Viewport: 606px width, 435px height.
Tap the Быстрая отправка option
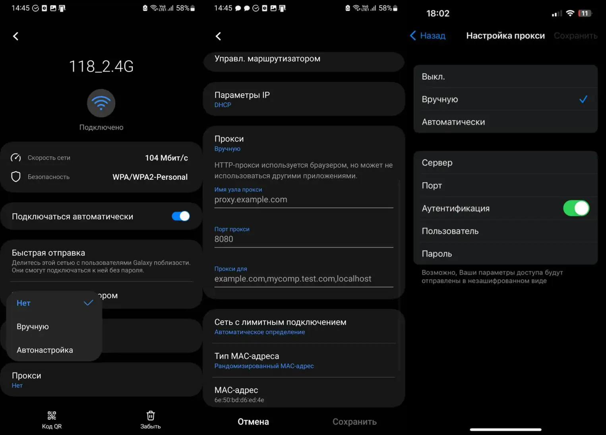(x=101, y=260)
